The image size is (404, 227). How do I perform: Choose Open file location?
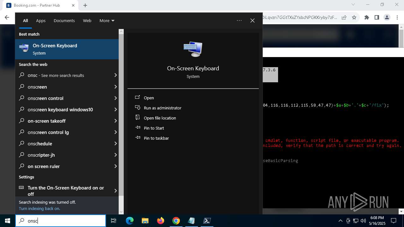160,118
